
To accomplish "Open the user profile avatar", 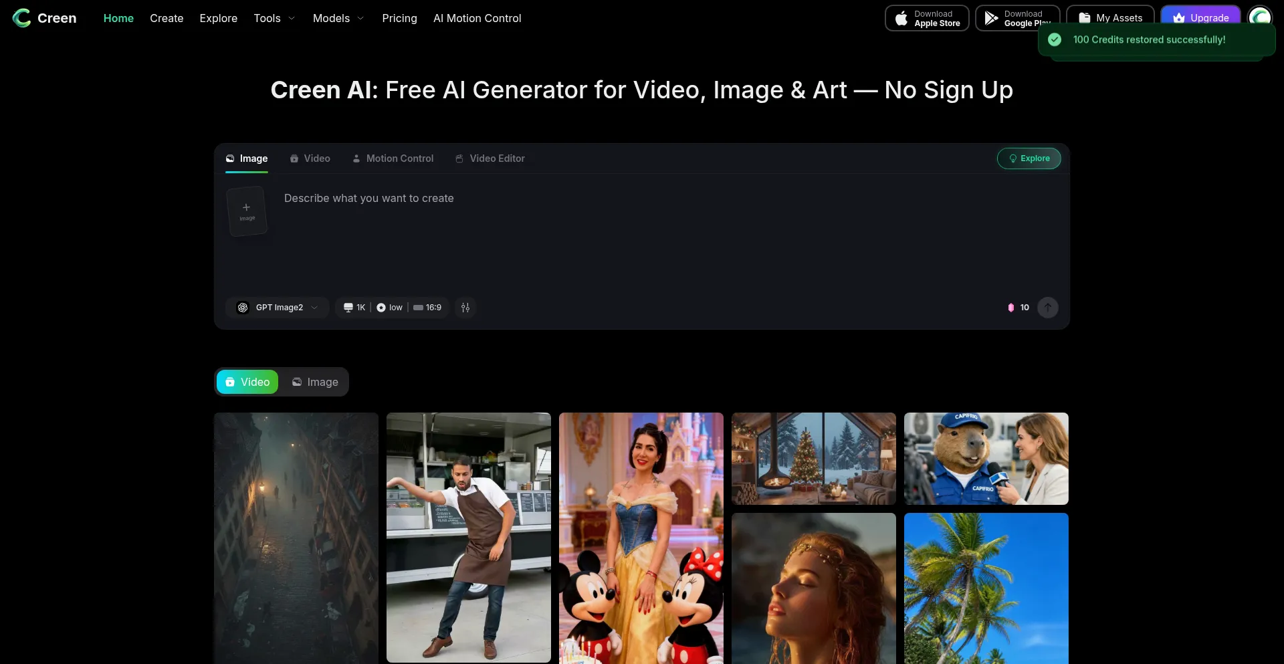I will coord(1260,18).
